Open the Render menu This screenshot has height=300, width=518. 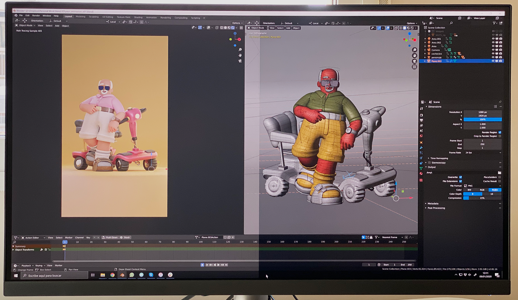pyautogui.click(x=36, y=16)
